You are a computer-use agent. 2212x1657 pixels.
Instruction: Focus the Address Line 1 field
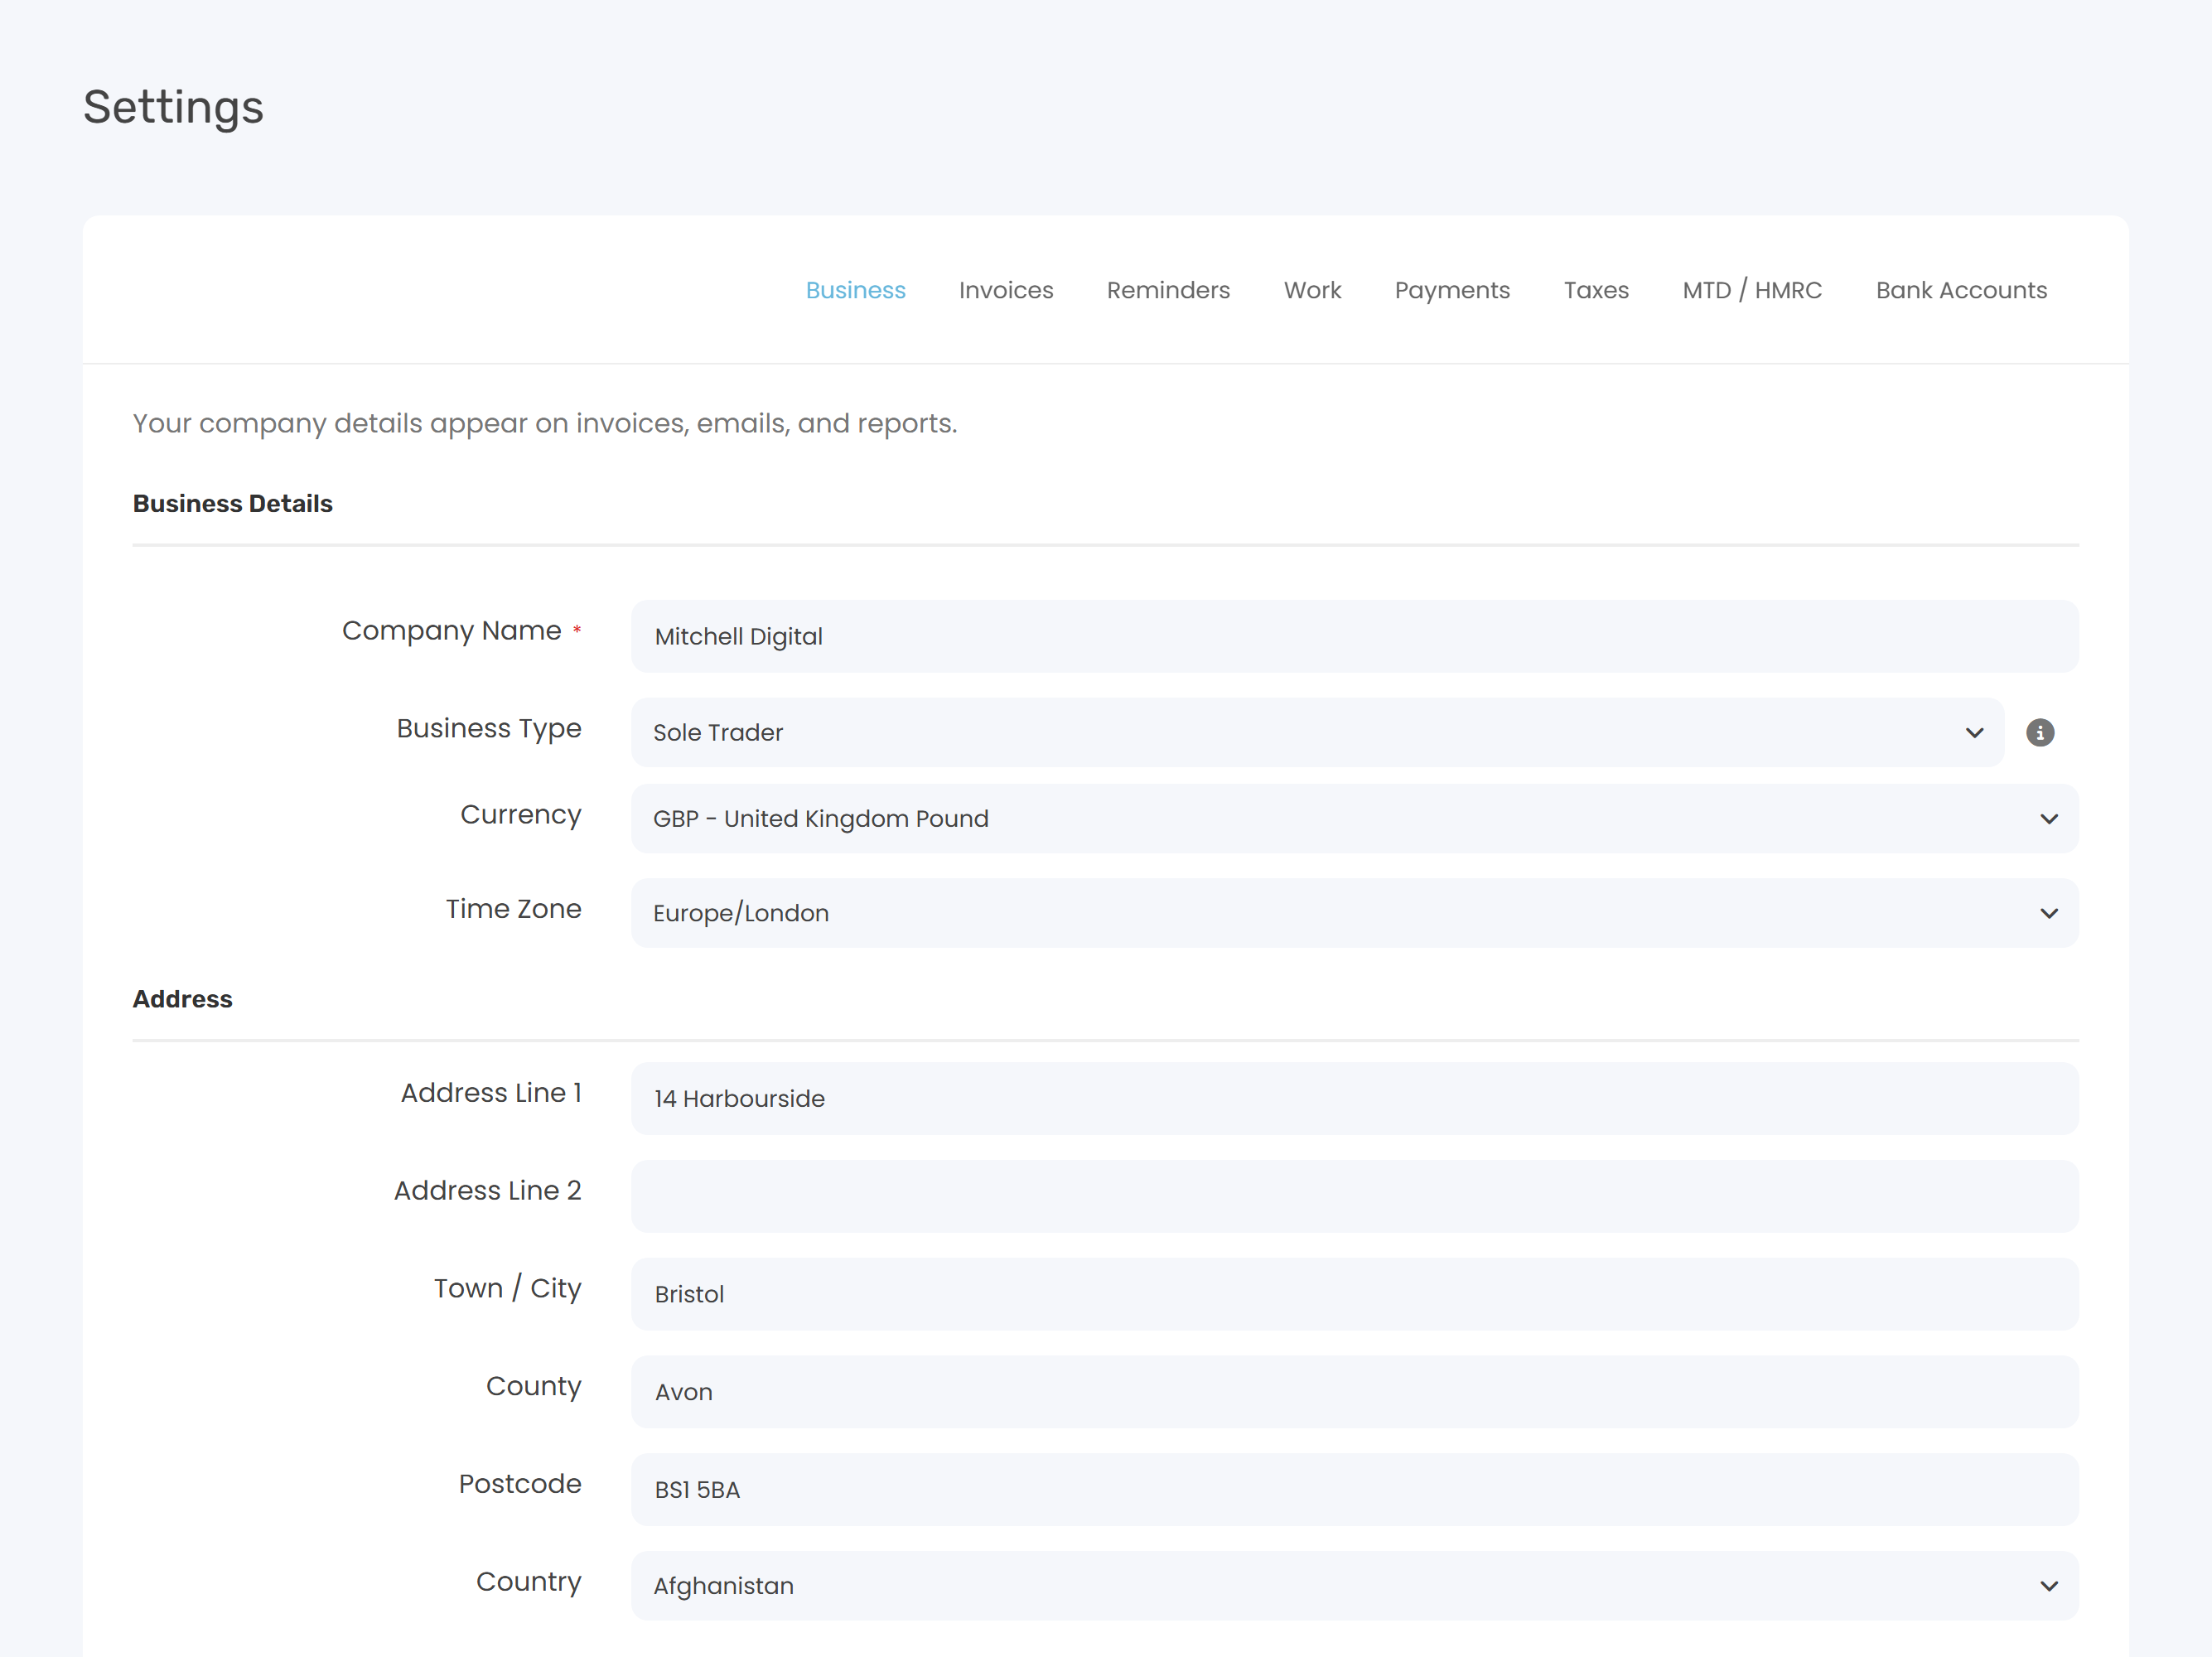pyautogui.click(x=1355, y=1098)
